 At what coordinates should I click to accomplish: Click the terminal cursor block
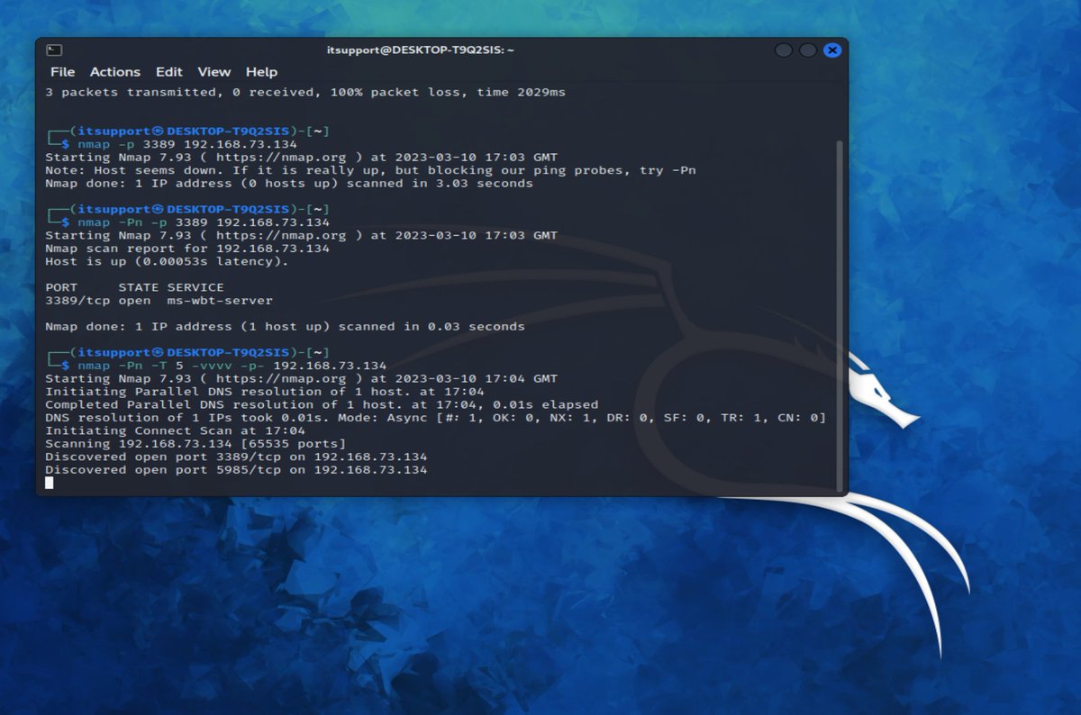coord(50,484)
